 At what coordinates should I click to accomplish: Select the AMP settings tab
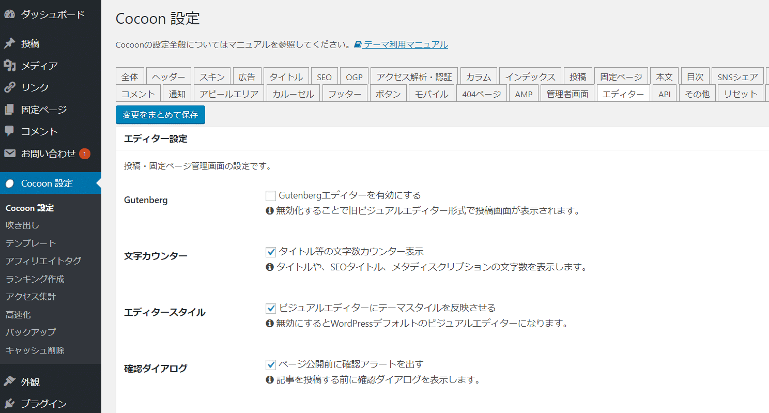click(524, 94)
